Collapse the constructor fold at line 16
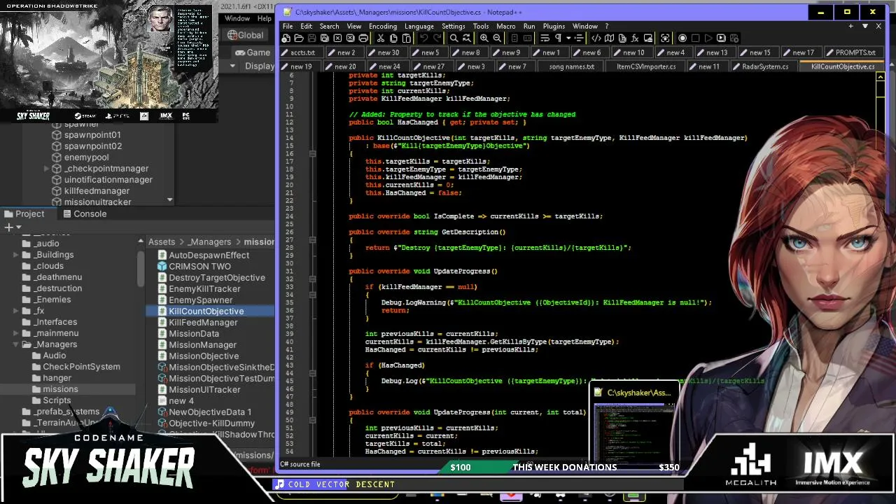The height and width of the screenshot is (504, 896). (x=312, y=153)
